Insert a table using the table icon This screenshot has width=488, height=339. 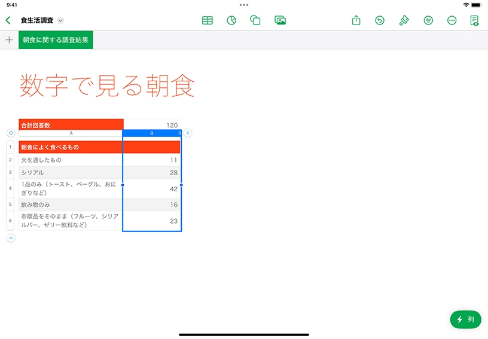[208, 20]
